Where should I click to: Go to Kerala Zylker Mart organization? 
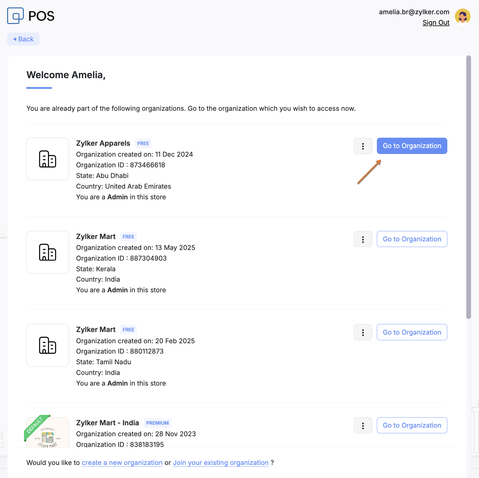click(412, 239)
